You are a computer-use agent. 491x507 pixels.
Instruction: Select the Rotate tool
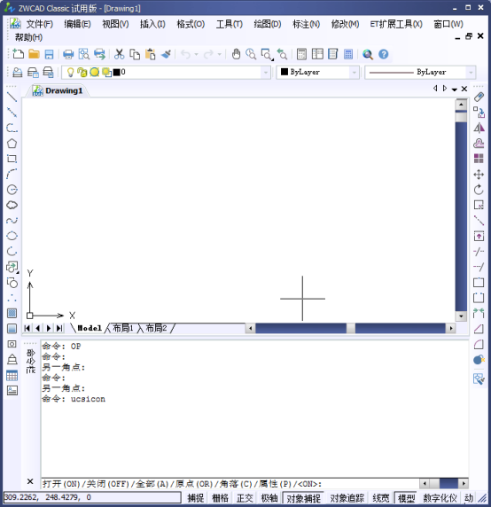479,190
